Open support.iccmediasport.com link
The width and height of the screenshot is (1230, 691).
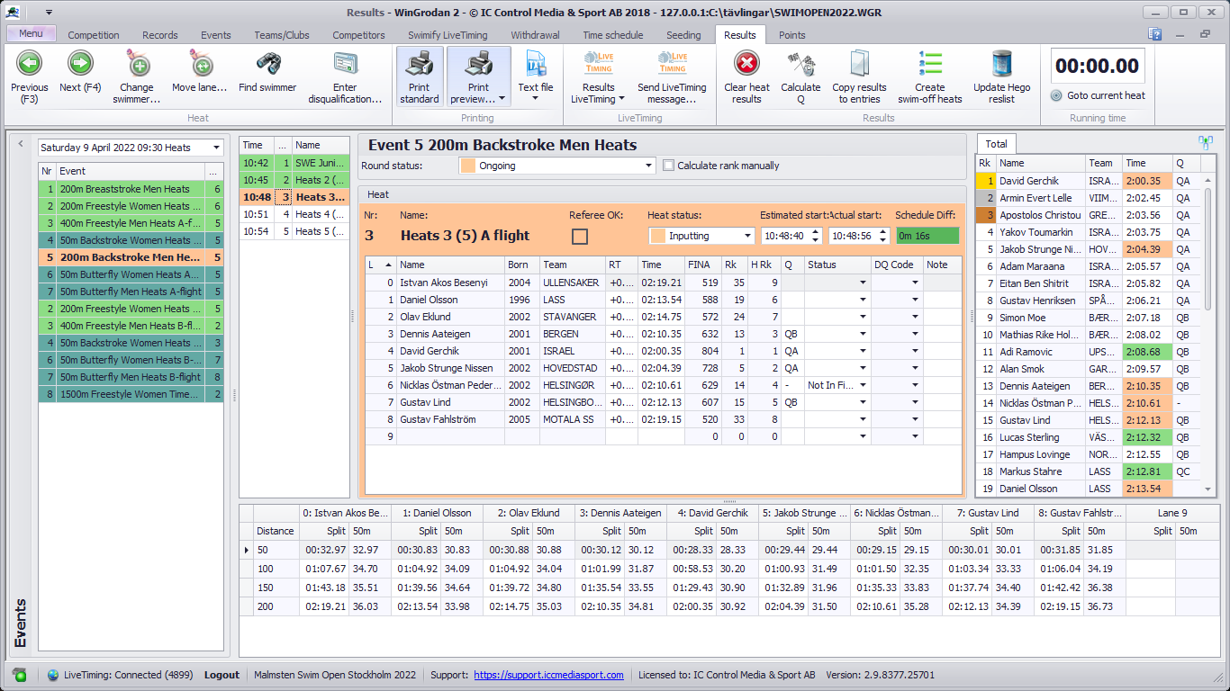(548, 675)
